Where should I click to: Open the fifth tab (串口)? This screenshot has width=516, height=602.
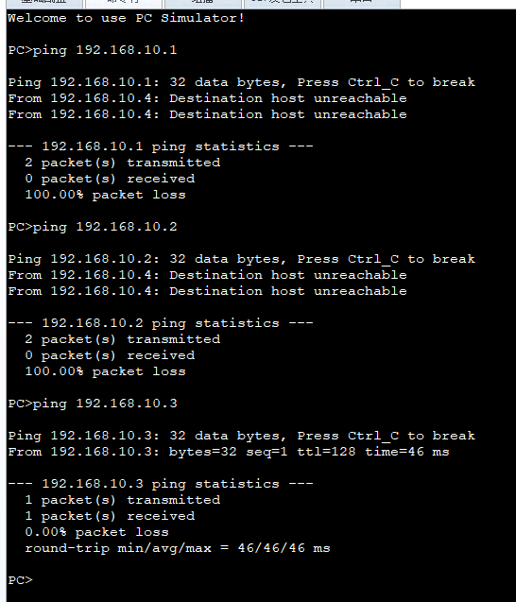(x=362, y=3)
